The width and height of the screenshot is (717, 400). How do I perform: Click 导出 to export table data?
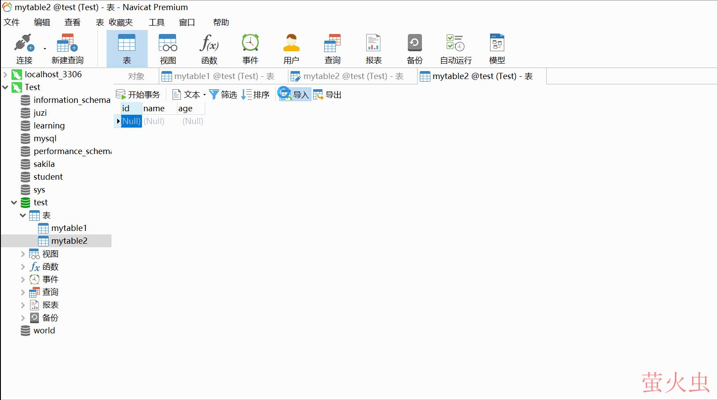pos(327,94)
